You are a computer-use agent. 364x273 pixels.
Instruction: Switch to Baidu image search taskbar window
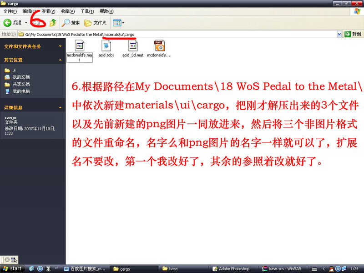click(86, 269)
